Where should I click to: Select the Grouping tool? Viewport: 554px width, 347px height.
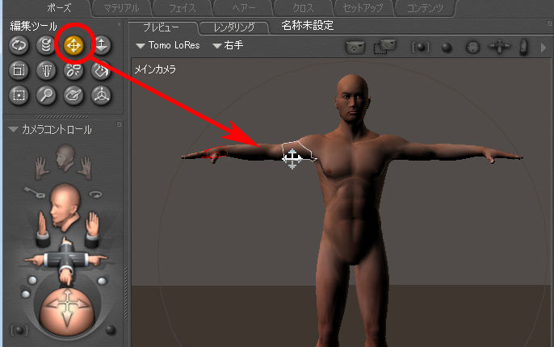pyautogui.click(x=19, y=95)
